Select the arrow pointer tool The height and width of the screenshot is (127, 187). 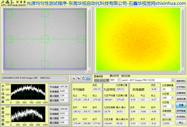pos(78,78)
